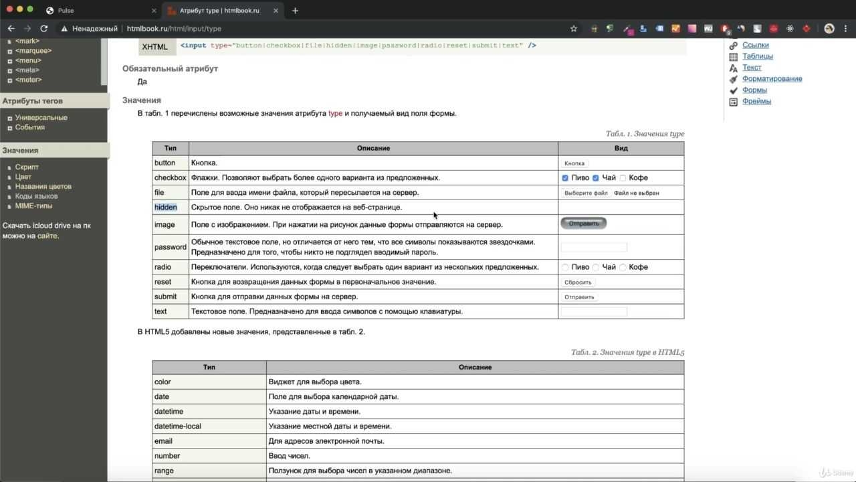
Task: Switch to the Атрибут type htmlbook.ru tab
Action: (x=222, y=11)
